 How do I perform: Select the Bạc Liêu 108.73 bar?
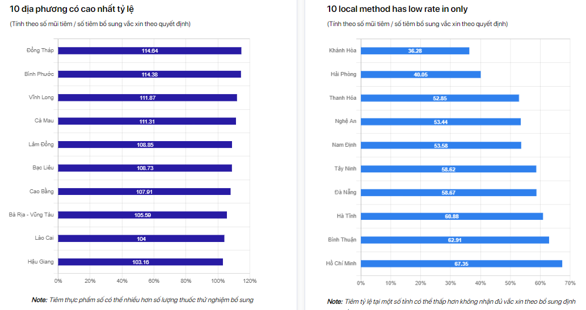[x=145, y=168]
